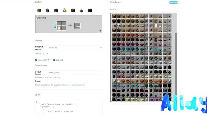Switch to the campfire recipe type
Image resolution: width=207 pixels, height=116 pixels.
tap(65, 10)
